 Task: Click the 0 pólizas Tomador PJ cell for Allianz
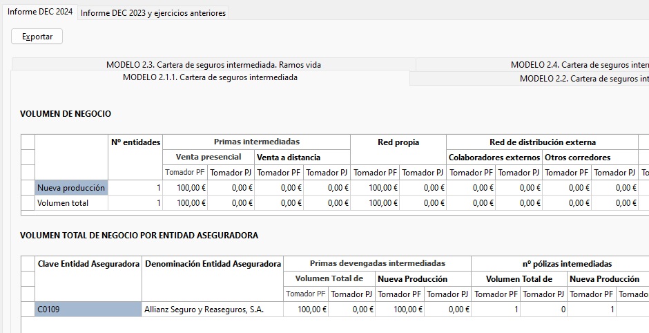(543, 310)
